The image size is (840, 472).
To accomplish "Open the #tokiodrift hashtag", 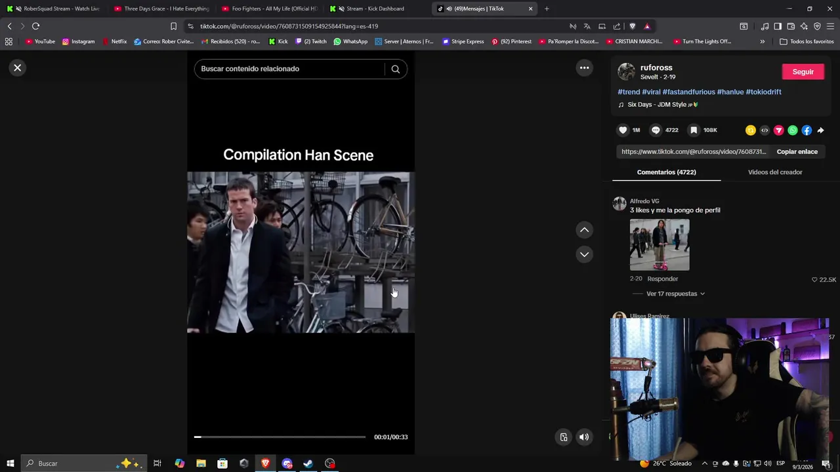I will pos(763,92).
